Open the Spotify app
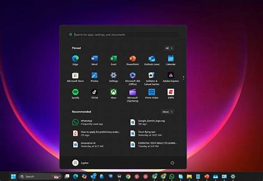This screenshot has width=263, height=181. tap(75, 94)
